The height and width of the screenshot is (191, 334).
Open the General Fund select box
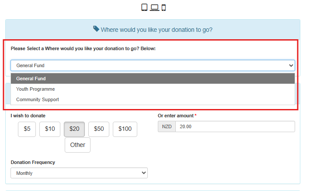(153, 65)
